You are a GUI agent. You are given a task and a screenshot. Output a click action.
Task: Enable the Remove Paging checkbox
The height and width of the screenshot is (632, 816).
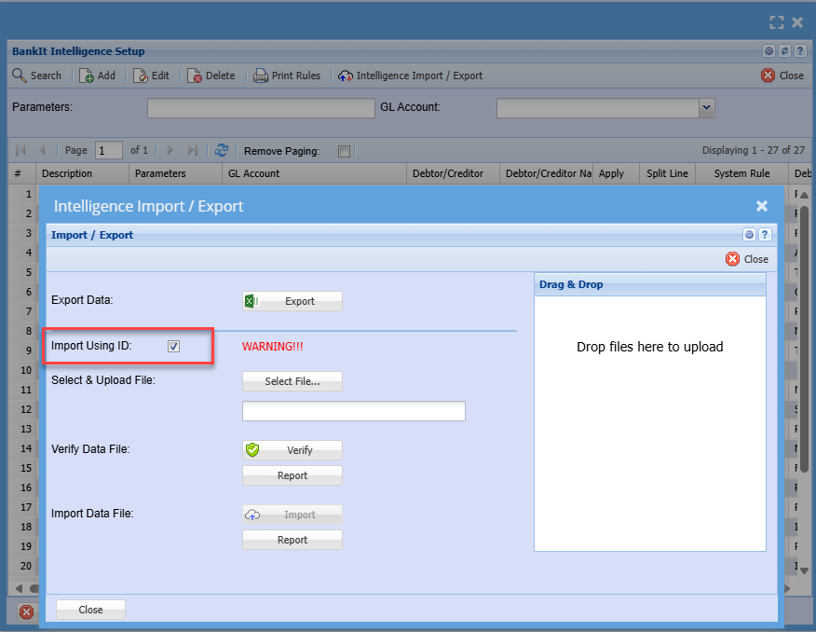click(x=345, y=151)
